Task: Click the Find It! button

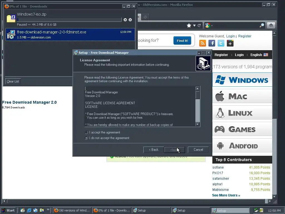Action: [182, 41]
